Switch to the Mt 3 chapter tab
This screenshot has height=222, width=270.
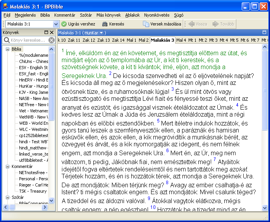(213, 40)
